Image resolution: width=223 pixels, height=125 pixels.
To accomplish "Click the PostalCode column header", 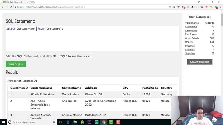I will (x=150, y=88).
